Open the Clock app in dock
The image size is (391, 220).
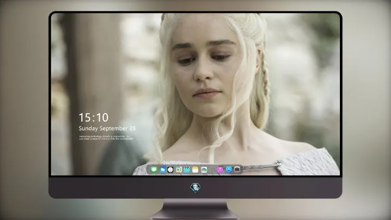click(x=170, y=169)
